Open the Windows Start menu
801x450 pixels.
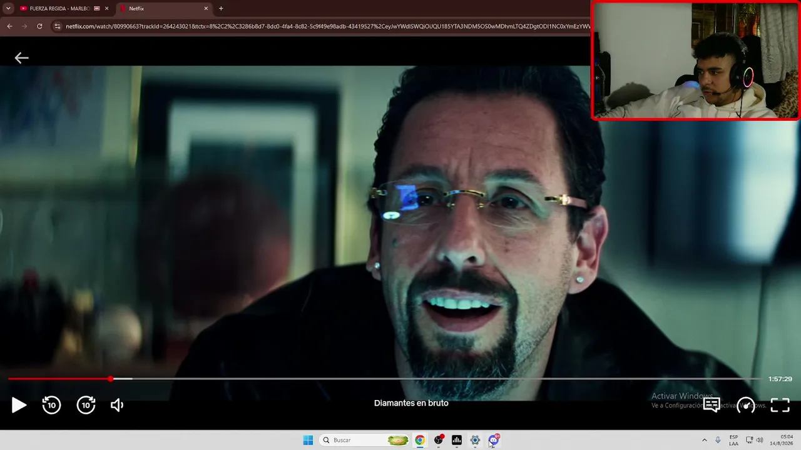tap(308, 440)
